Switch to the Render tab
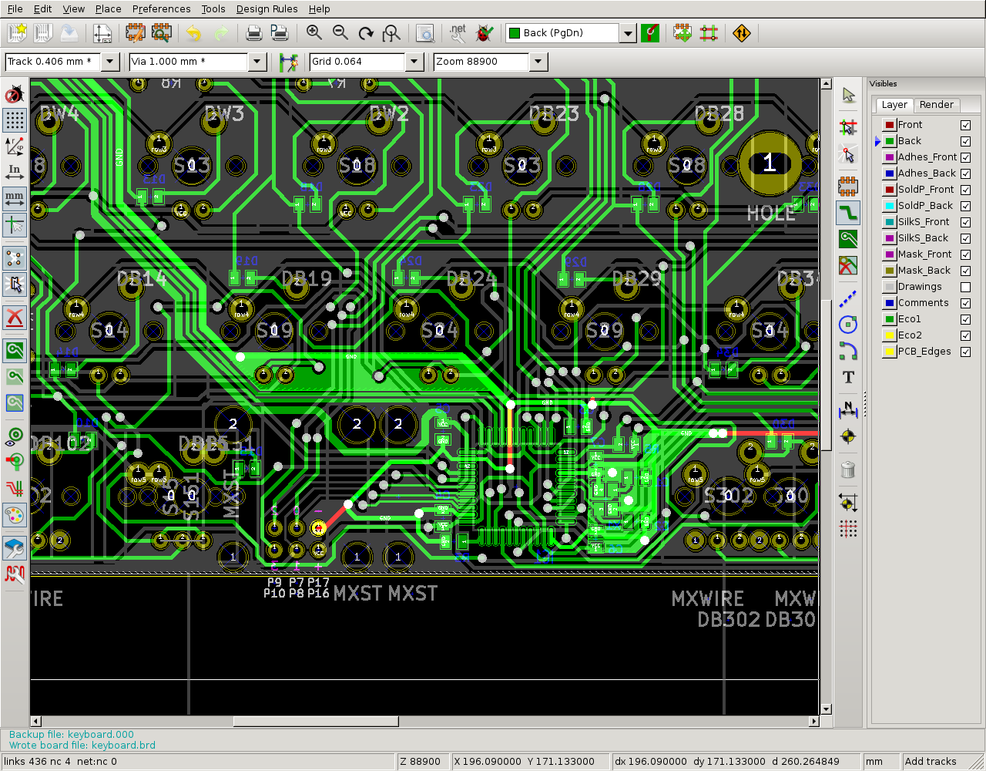The width and height of the screenshot is (986, 771). click(936, 105)
